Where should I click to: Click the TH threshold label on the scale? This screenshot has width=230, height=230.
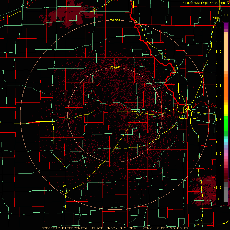220,199
